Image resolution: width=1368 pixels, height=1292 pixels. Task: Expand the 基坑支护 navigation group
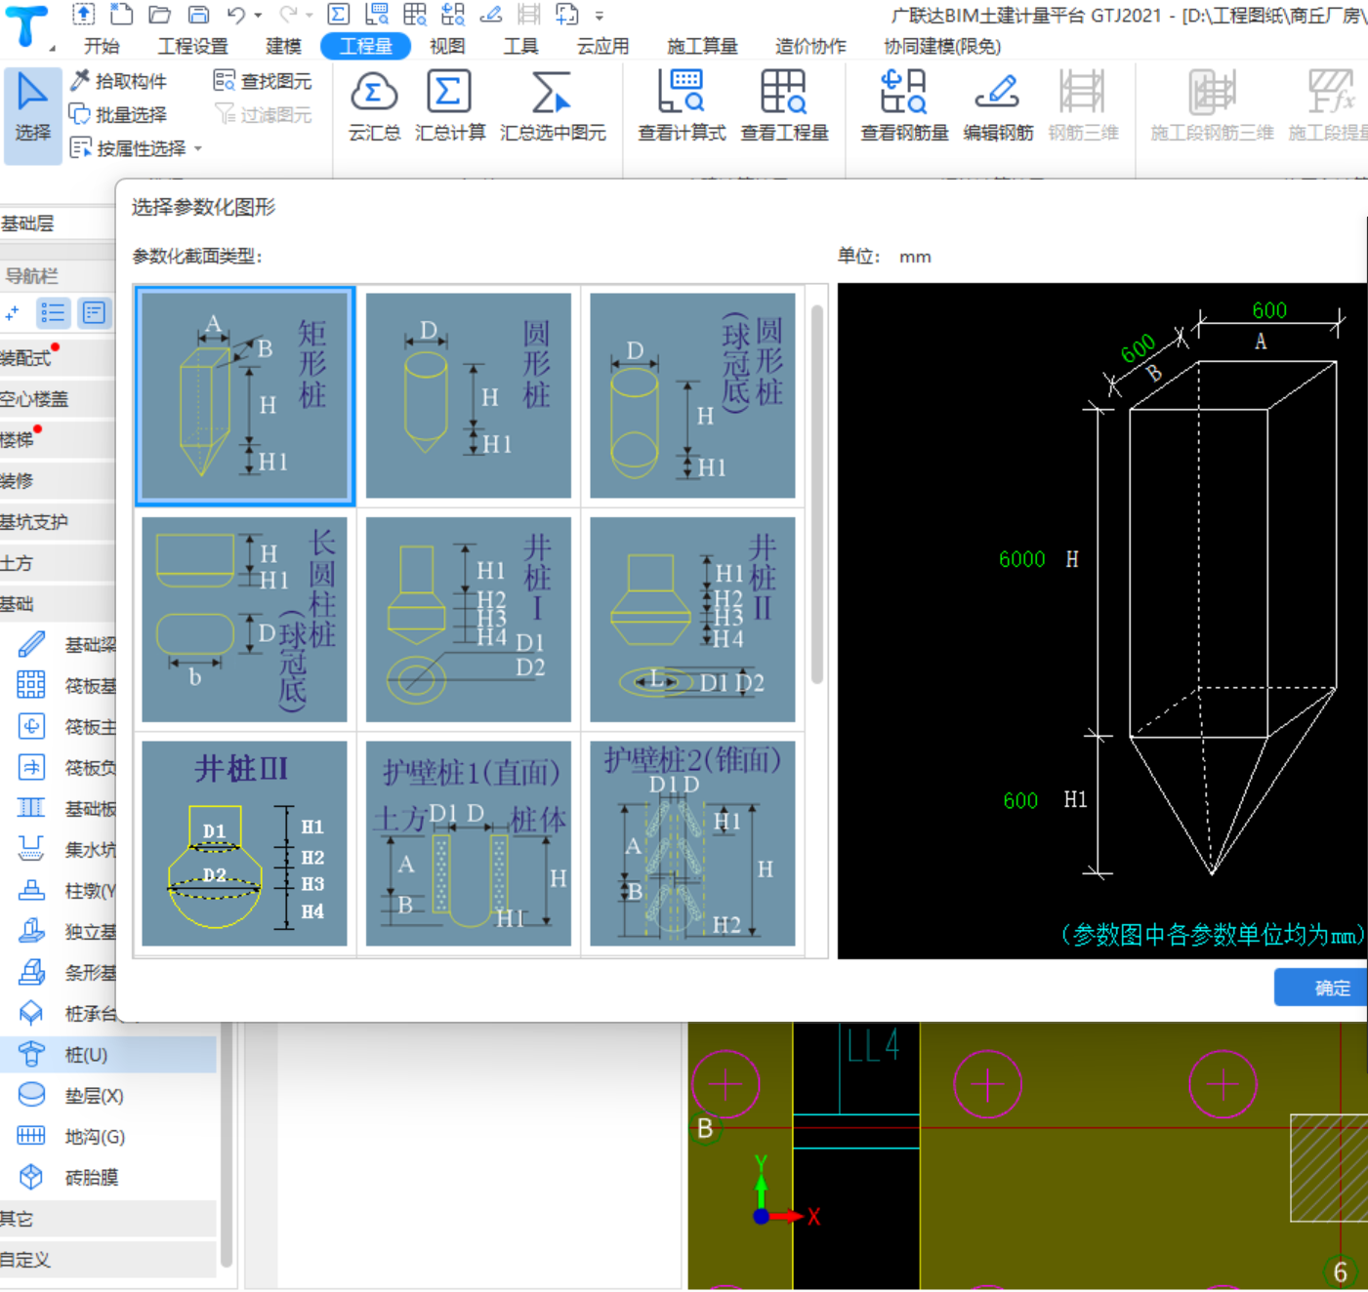[x=57, y=522]
